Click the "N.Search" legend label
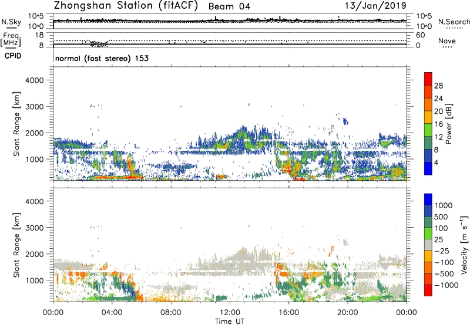 coord(454,22)
